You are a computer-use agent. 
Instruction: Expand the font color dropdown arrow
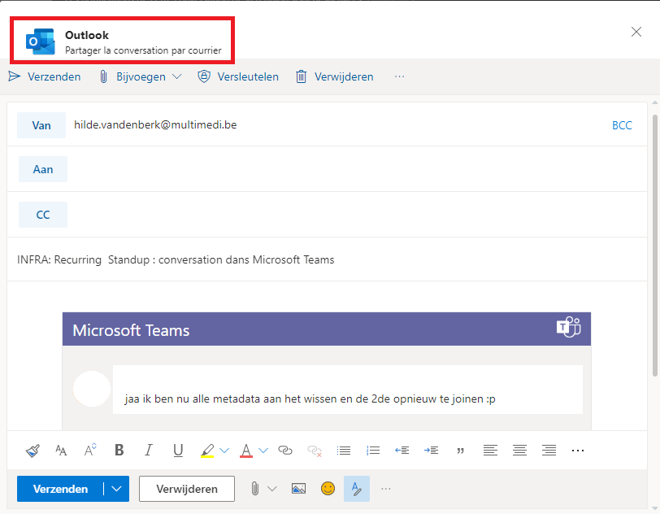[263, 451]
